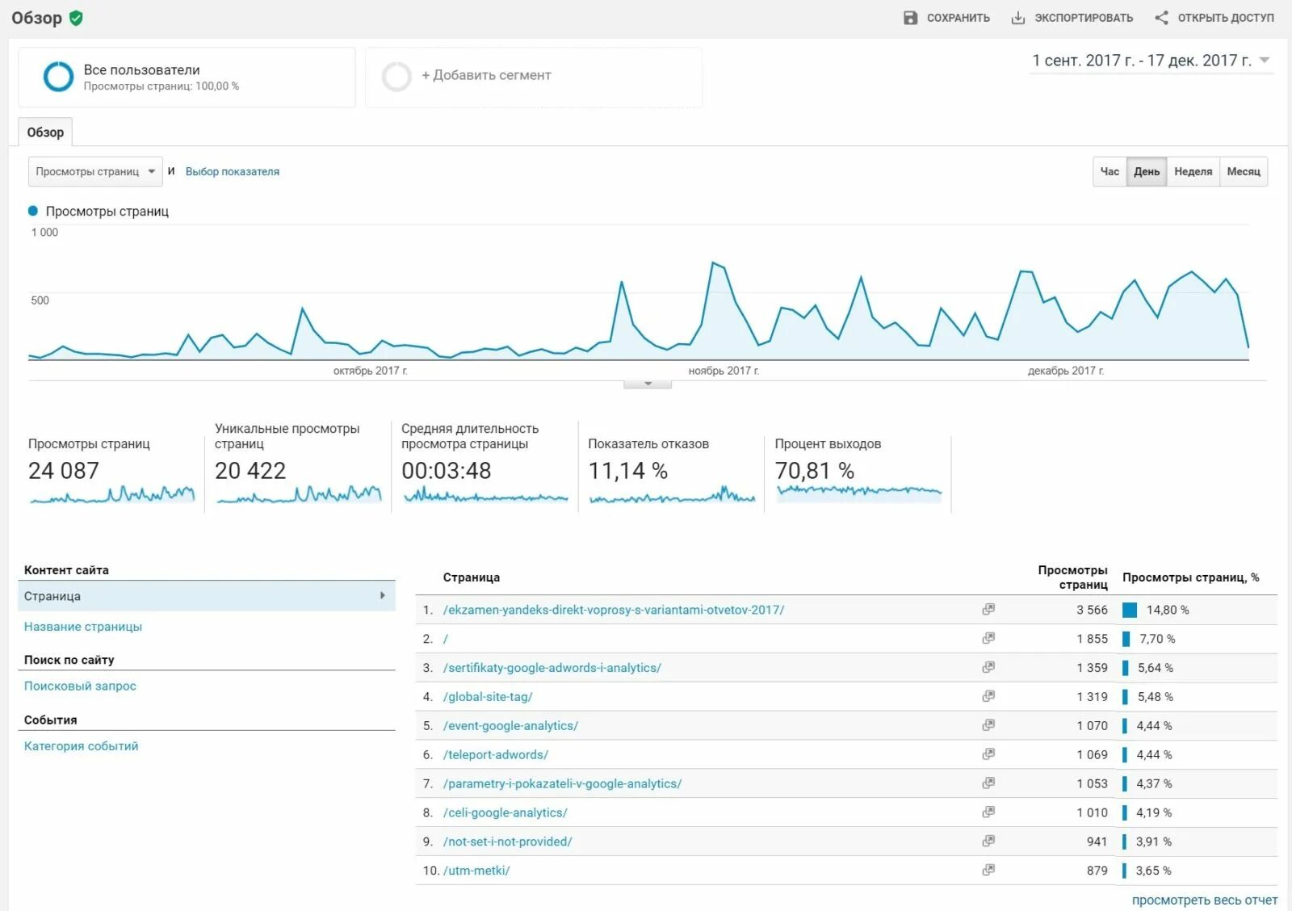Image resolution: width=1292 pixels, height=911 pixels.
Task: Open the '/' homepage row link
Action: 446,639
